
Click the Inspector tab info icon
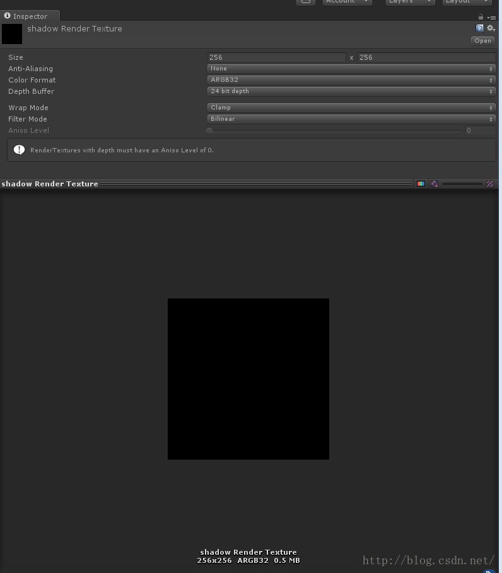tap(7, 16)
